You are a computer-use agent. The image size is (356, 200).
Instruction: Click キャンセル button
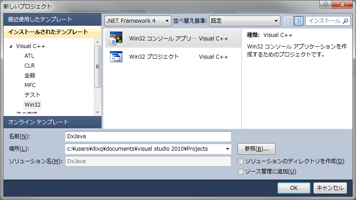(330, 188)
